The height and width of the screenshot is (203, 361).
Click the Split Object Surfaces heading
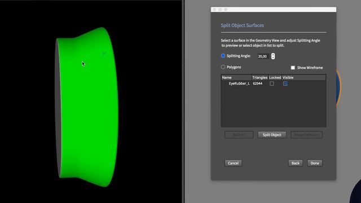[x=242, y=25]
